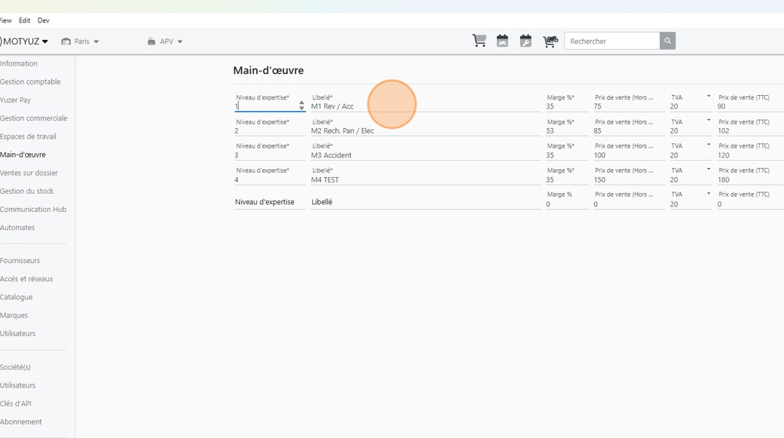Open the motorcycle calendar icon
The width and height of the screenshot is (784, 438).
coord(503,41)
